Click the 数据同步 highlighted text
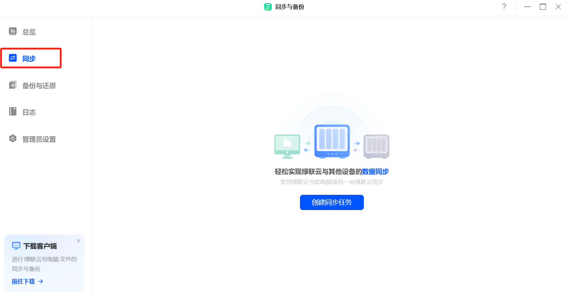 (x=376, y=172)
